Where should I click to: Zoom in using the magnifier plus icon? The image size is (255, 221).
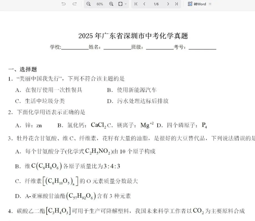(111, 4)
